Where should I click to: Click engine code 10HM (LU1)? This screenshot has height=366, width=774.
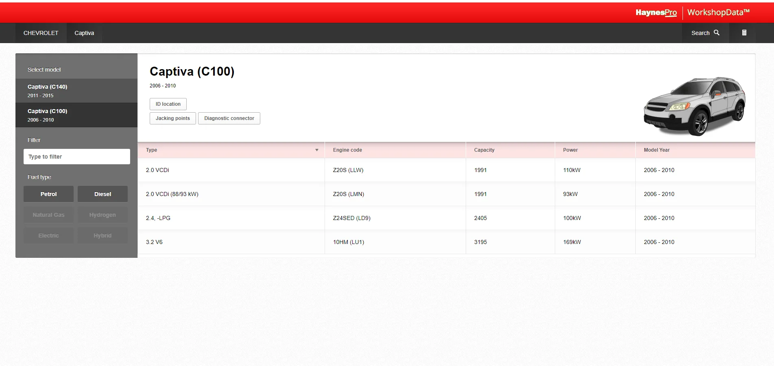click(x=349, y=242)
